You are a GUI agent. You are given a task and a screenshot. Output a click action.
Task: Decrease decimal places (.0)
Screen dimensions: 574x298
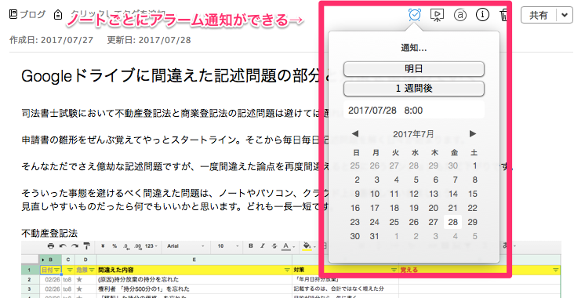[126, 246]
